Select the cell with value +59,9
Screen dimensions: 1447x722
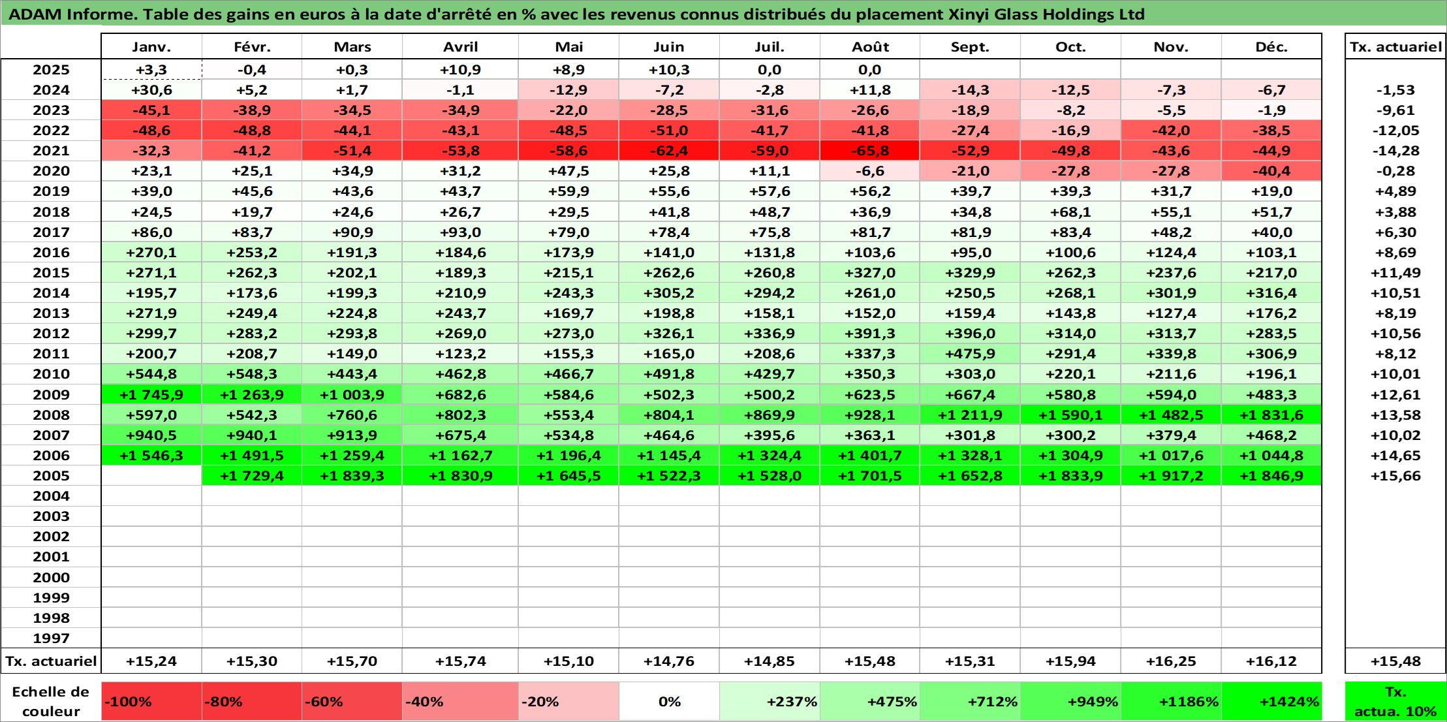[568, 191]
